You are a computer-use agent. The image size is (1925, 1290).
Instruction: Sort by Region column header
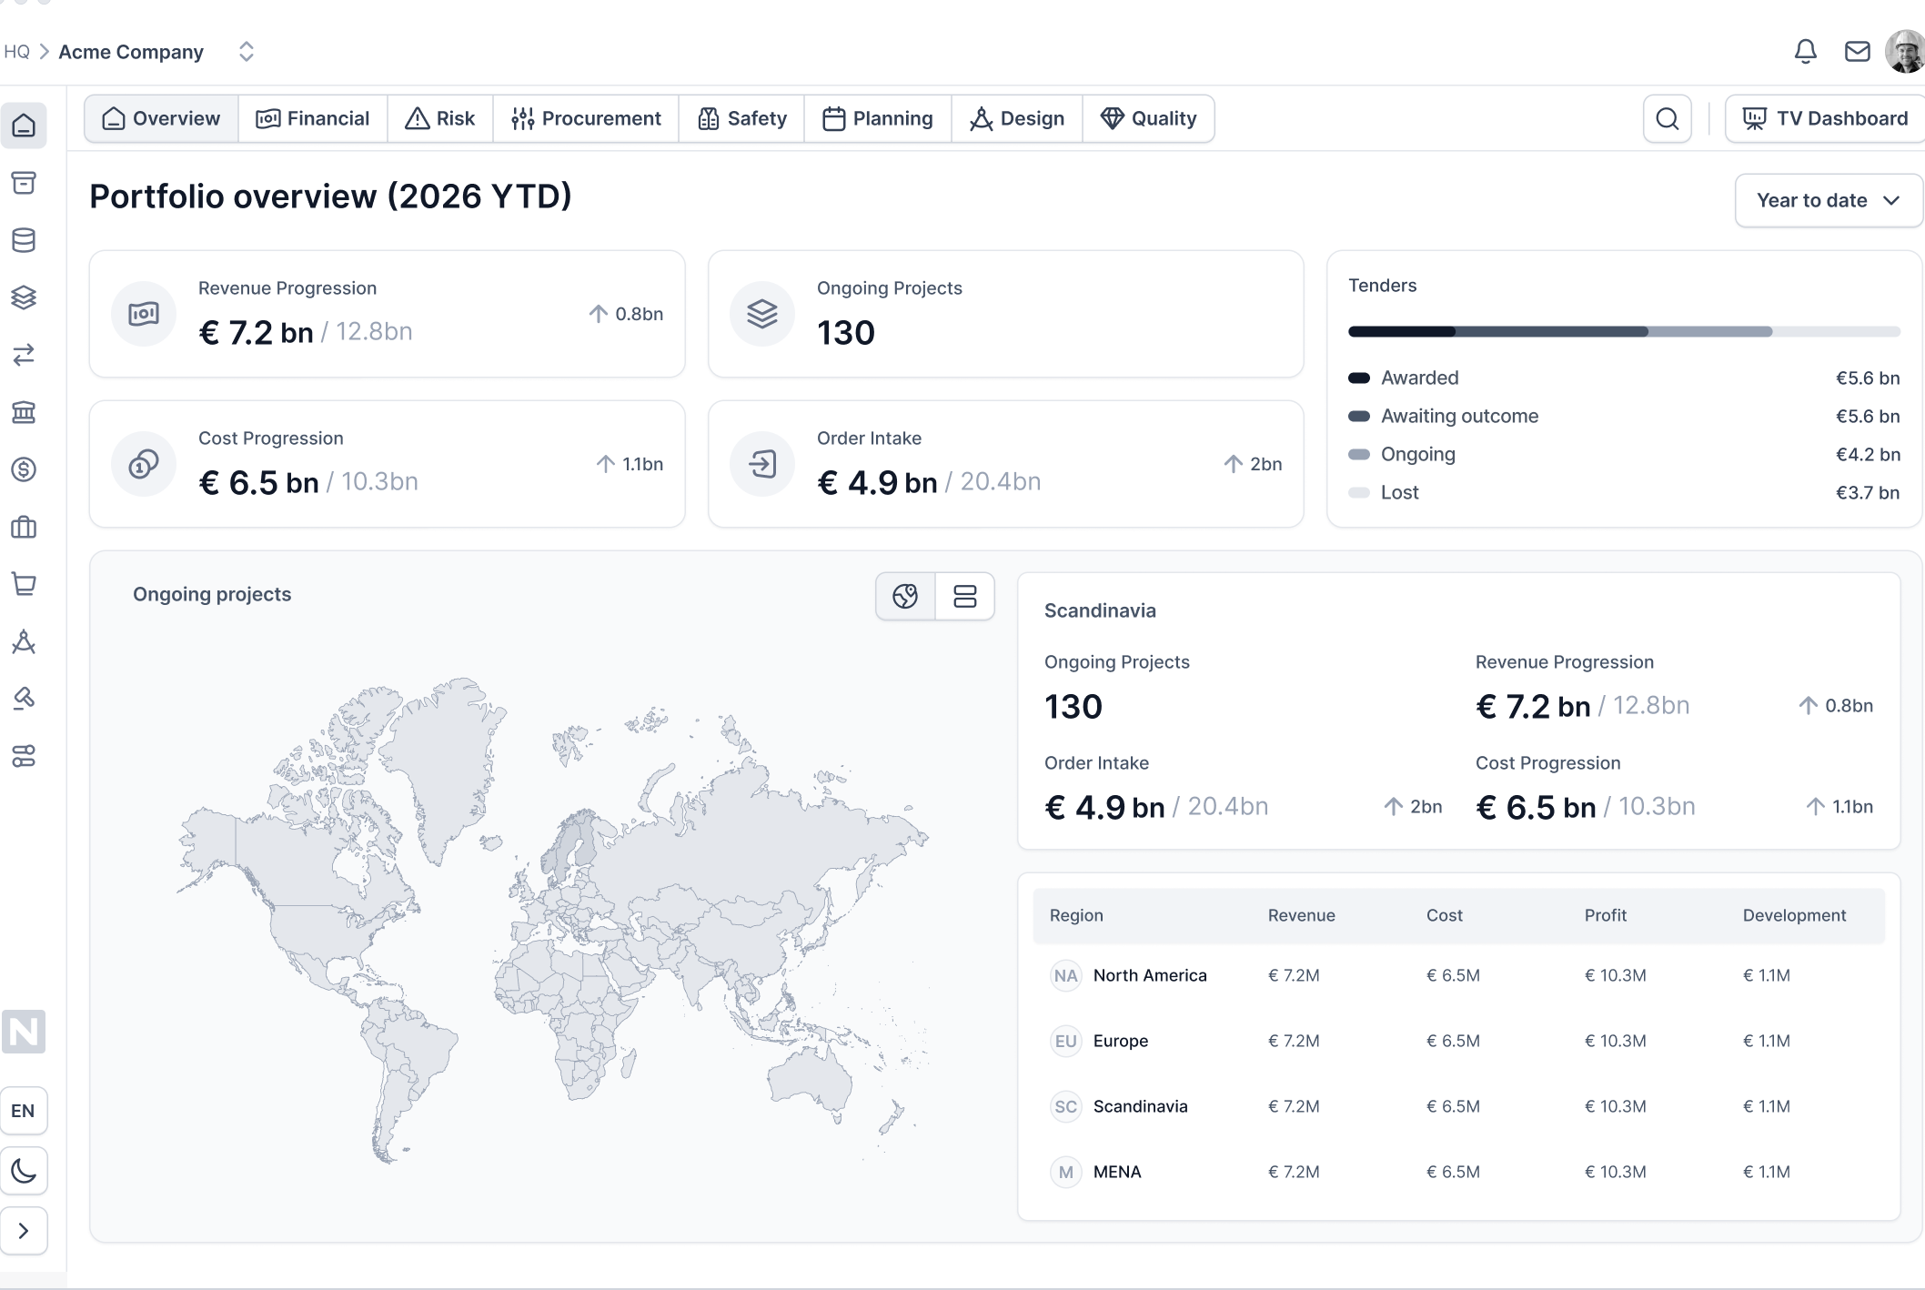coord(1076,915)
